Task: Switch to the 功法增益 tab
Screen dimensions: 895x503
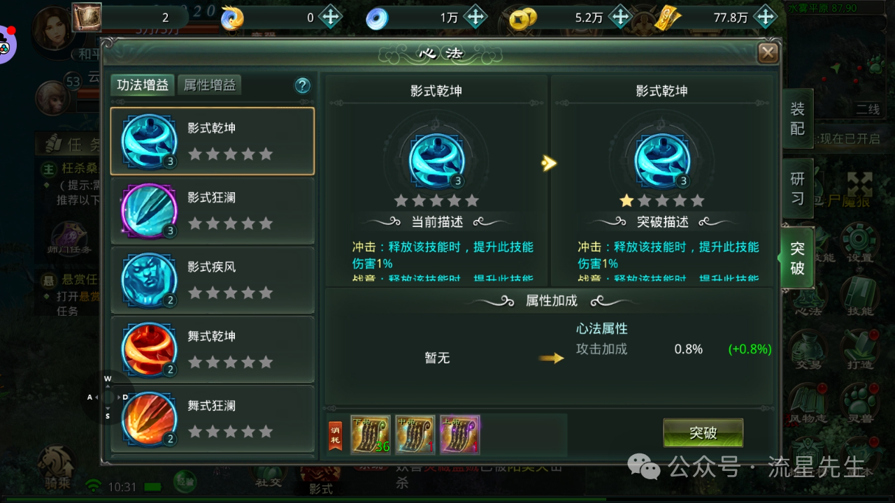Action: pyautogui.click(x=143, y=85)
